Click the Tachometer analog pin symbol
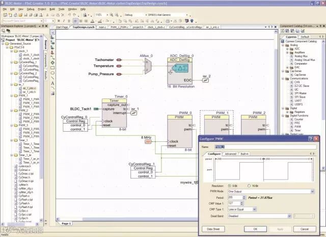 pos(119,60)
